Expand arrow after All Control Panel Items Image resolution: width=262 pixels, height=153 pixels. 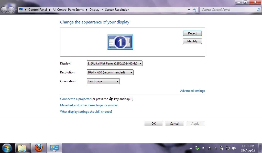(86, 10)
